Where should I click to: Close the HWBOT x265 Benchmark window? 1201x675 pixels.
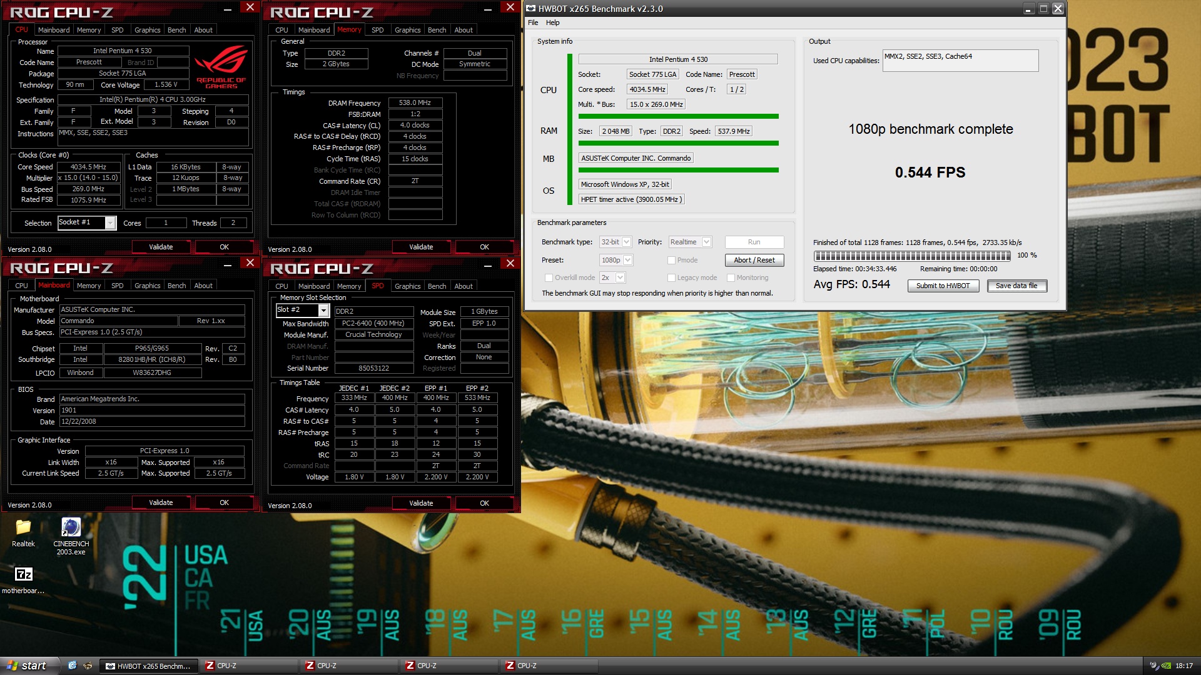(1058, 9)
